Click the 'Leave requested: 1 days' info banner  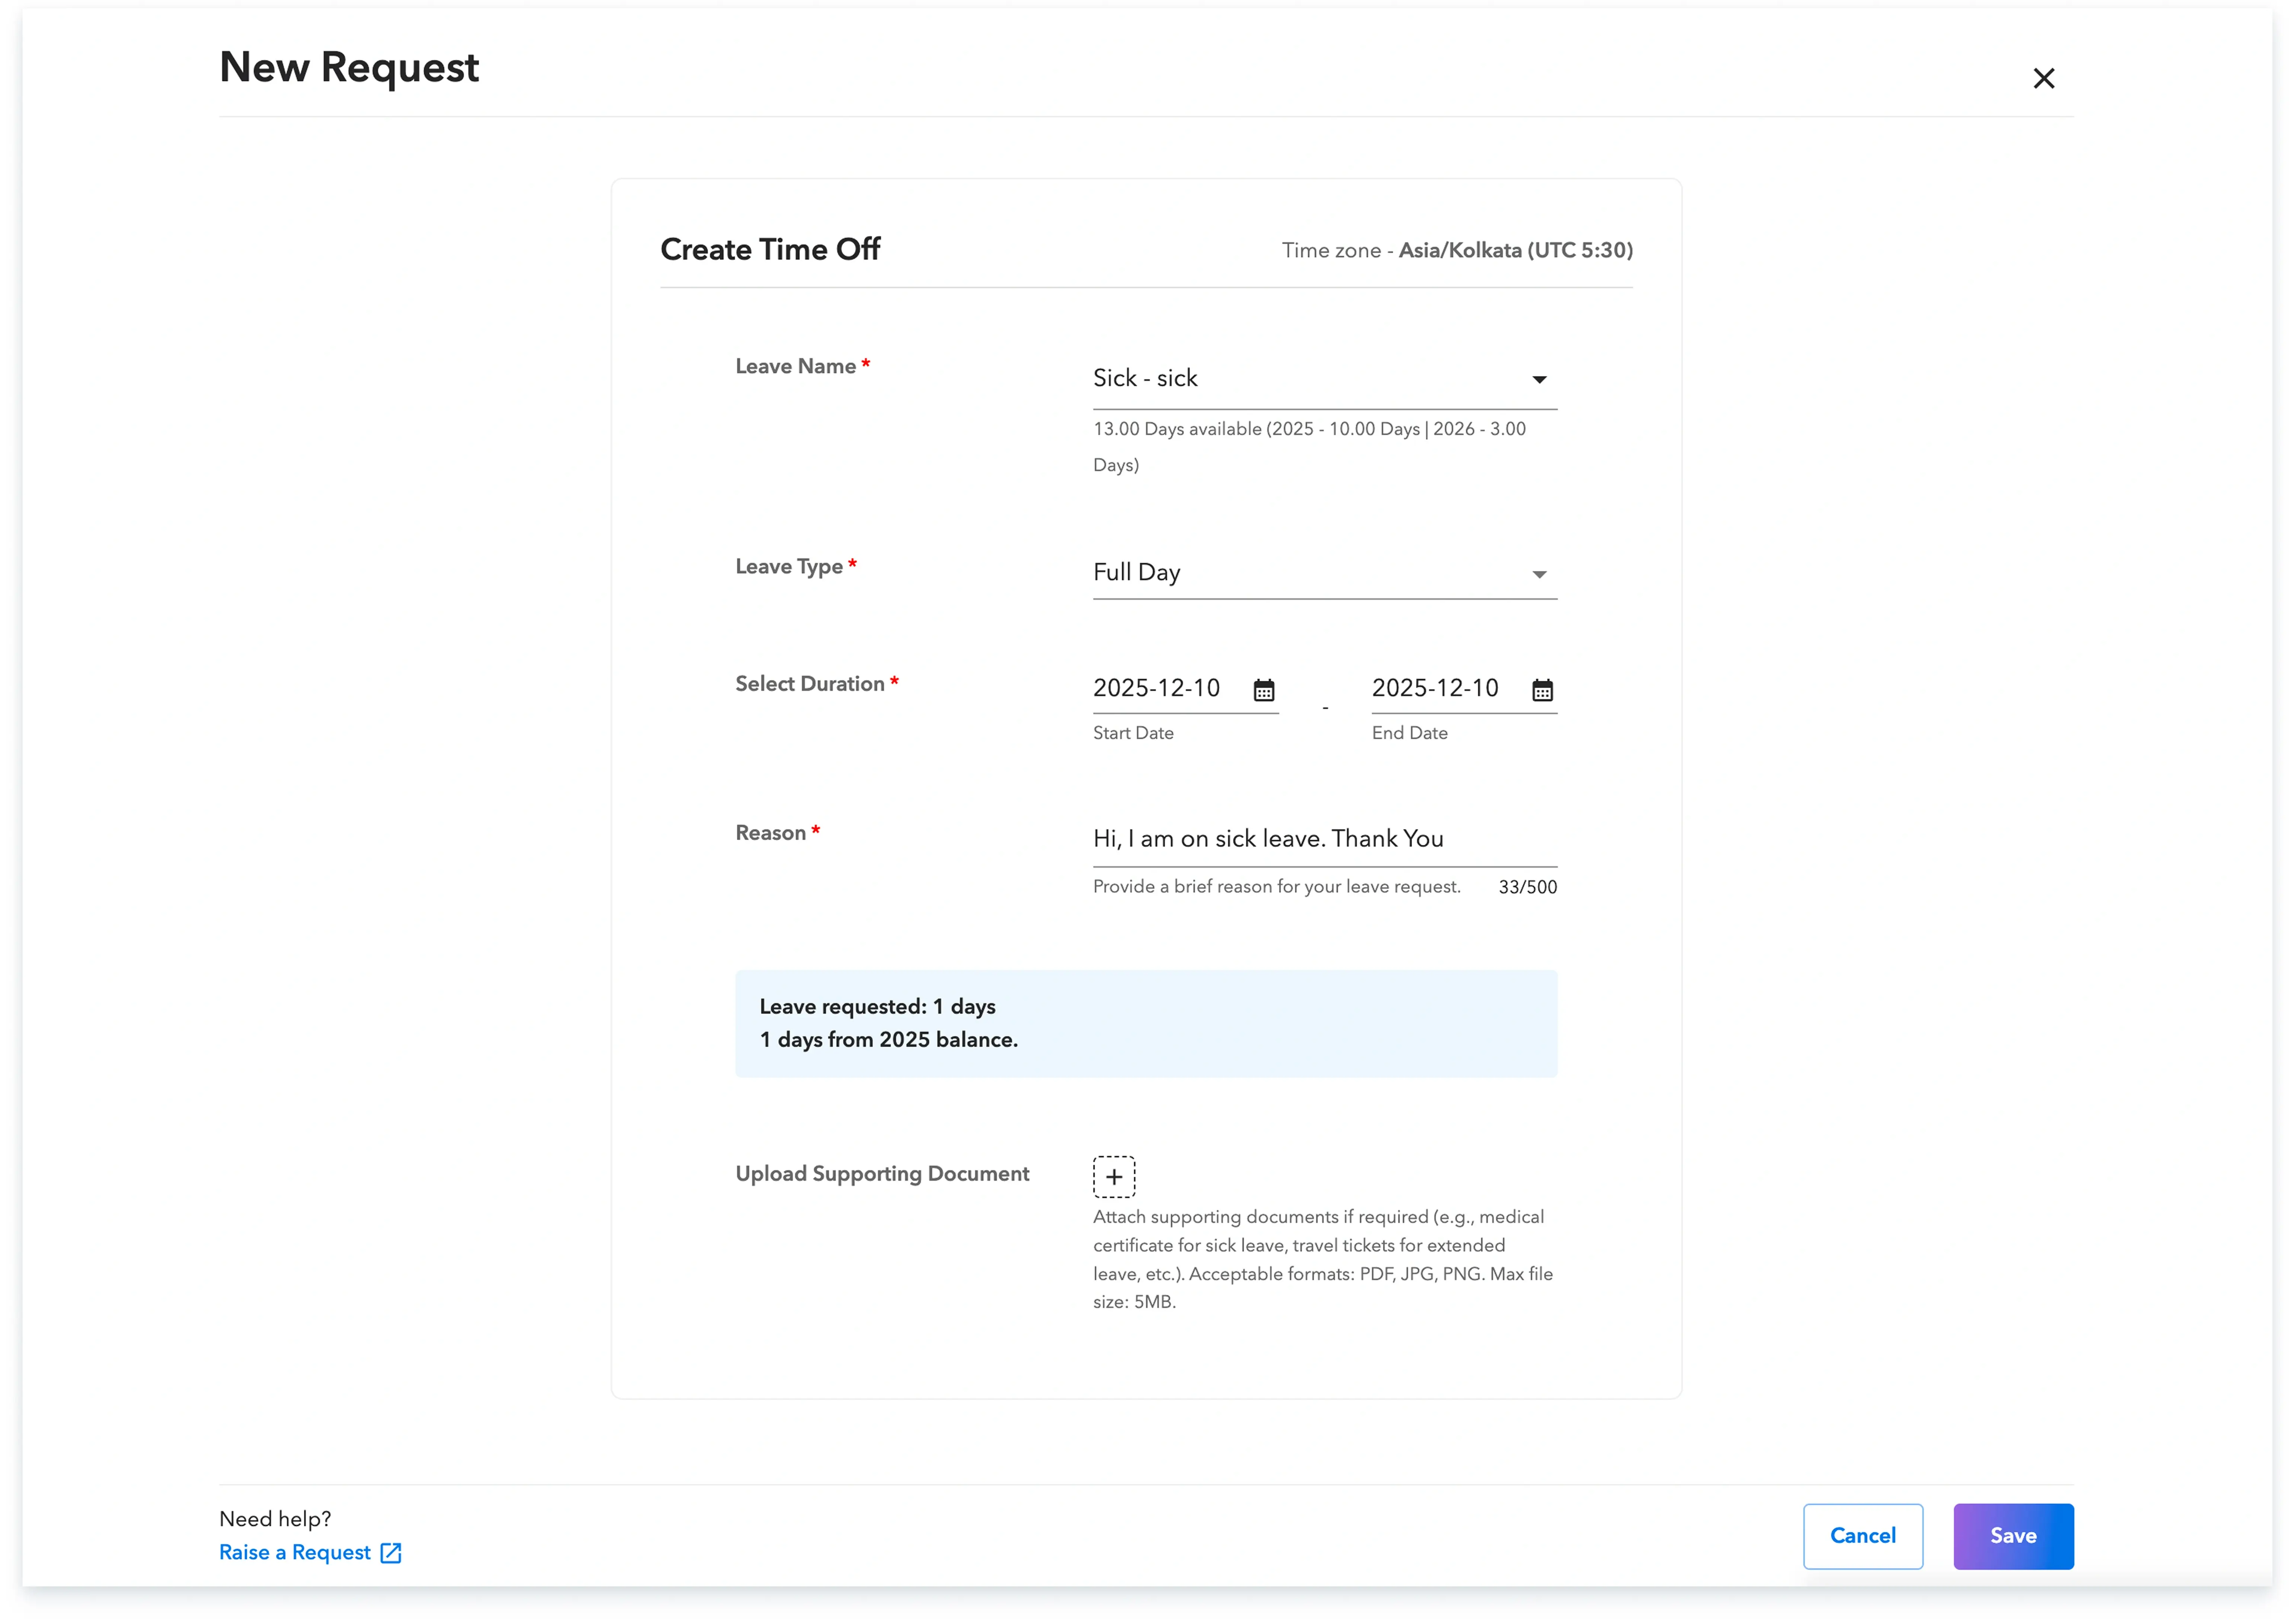pyautogui.click(x=1146, y=1023)
